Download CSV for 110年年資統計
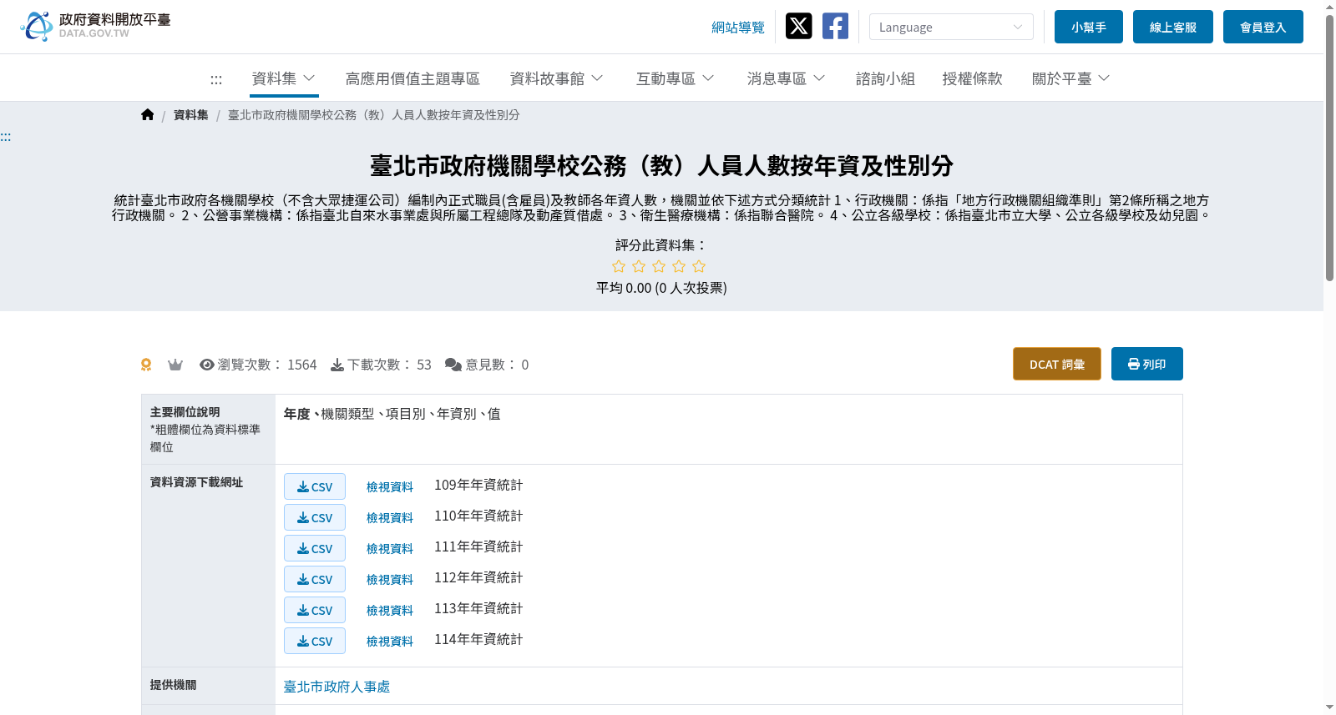This screenshot has height=715, width=1336. pos(315,517)
